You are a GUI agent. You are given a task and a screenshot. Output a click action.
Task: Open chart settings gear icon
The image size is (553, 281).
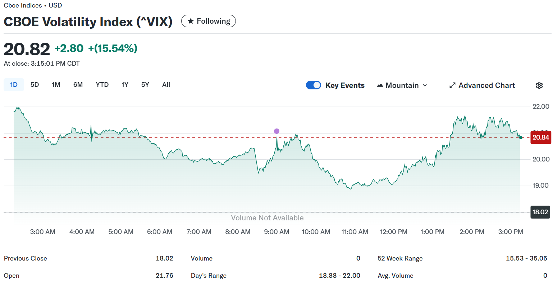539,85
